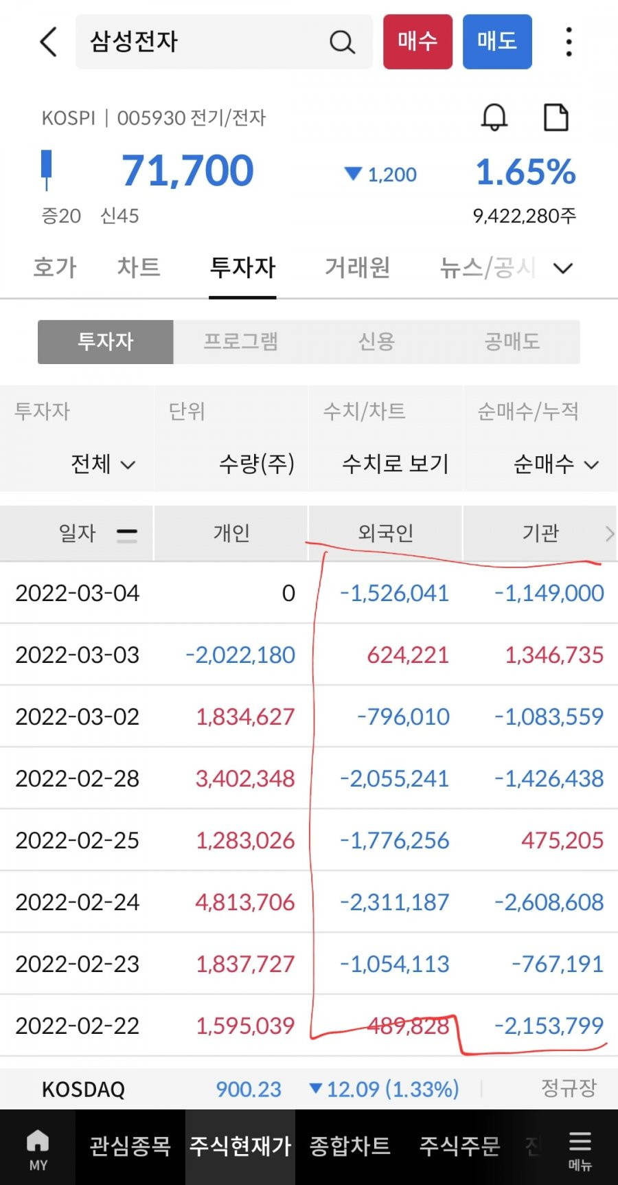Tap the 일자 sort lines icon
Image resolution: width=618 pixels, height=1185 pixels.
(x=127, y=534)
